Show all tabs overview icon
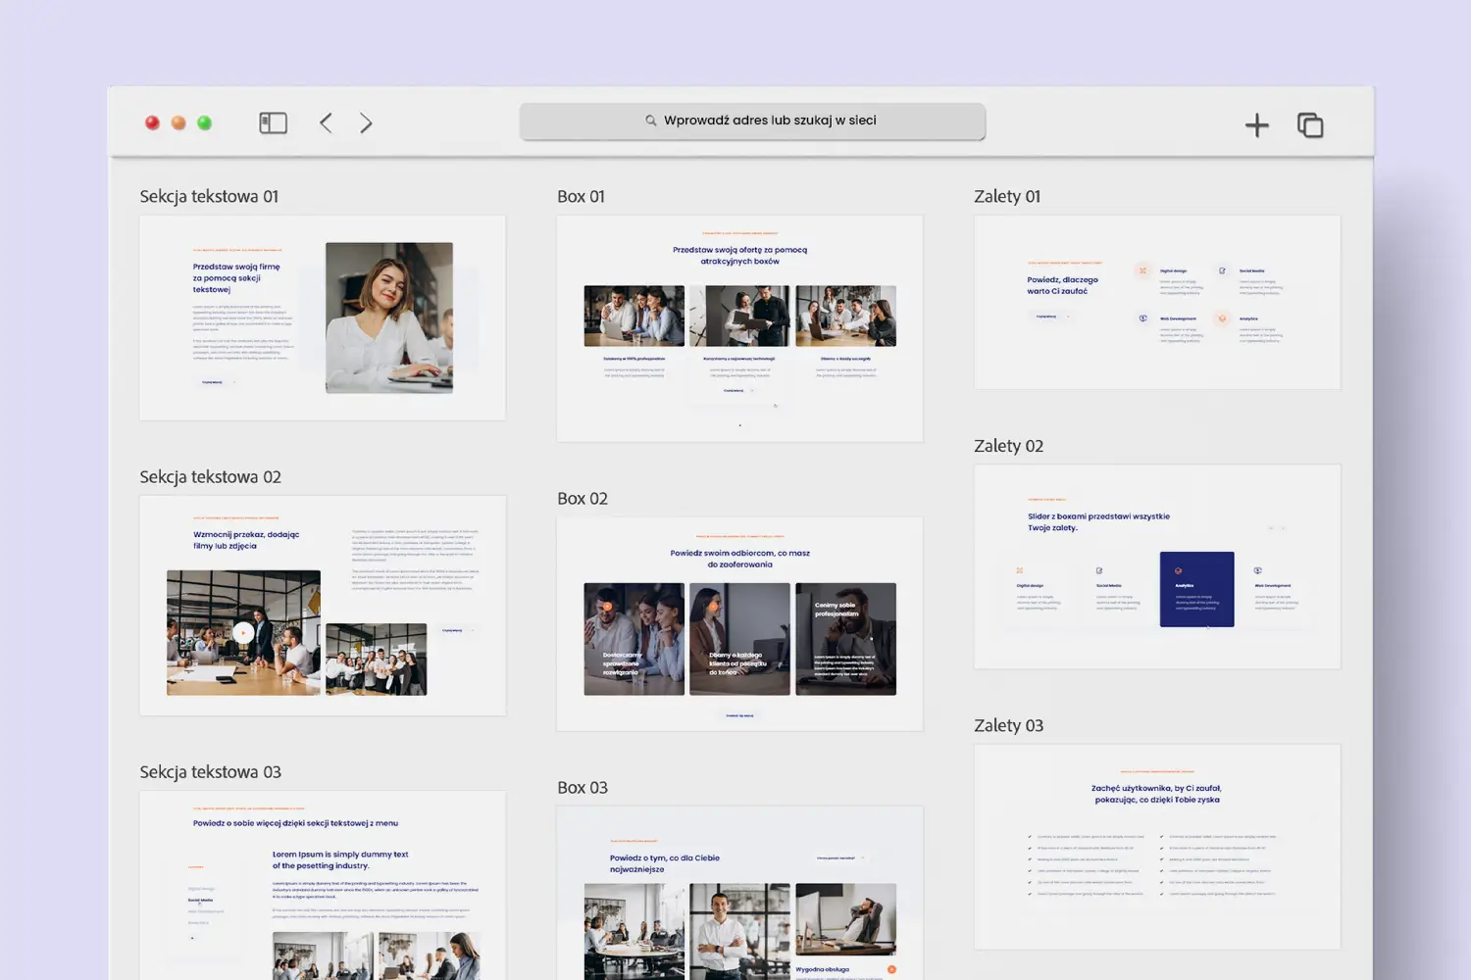Viewport: 1471px width, 980px height. pos(1310,124)
